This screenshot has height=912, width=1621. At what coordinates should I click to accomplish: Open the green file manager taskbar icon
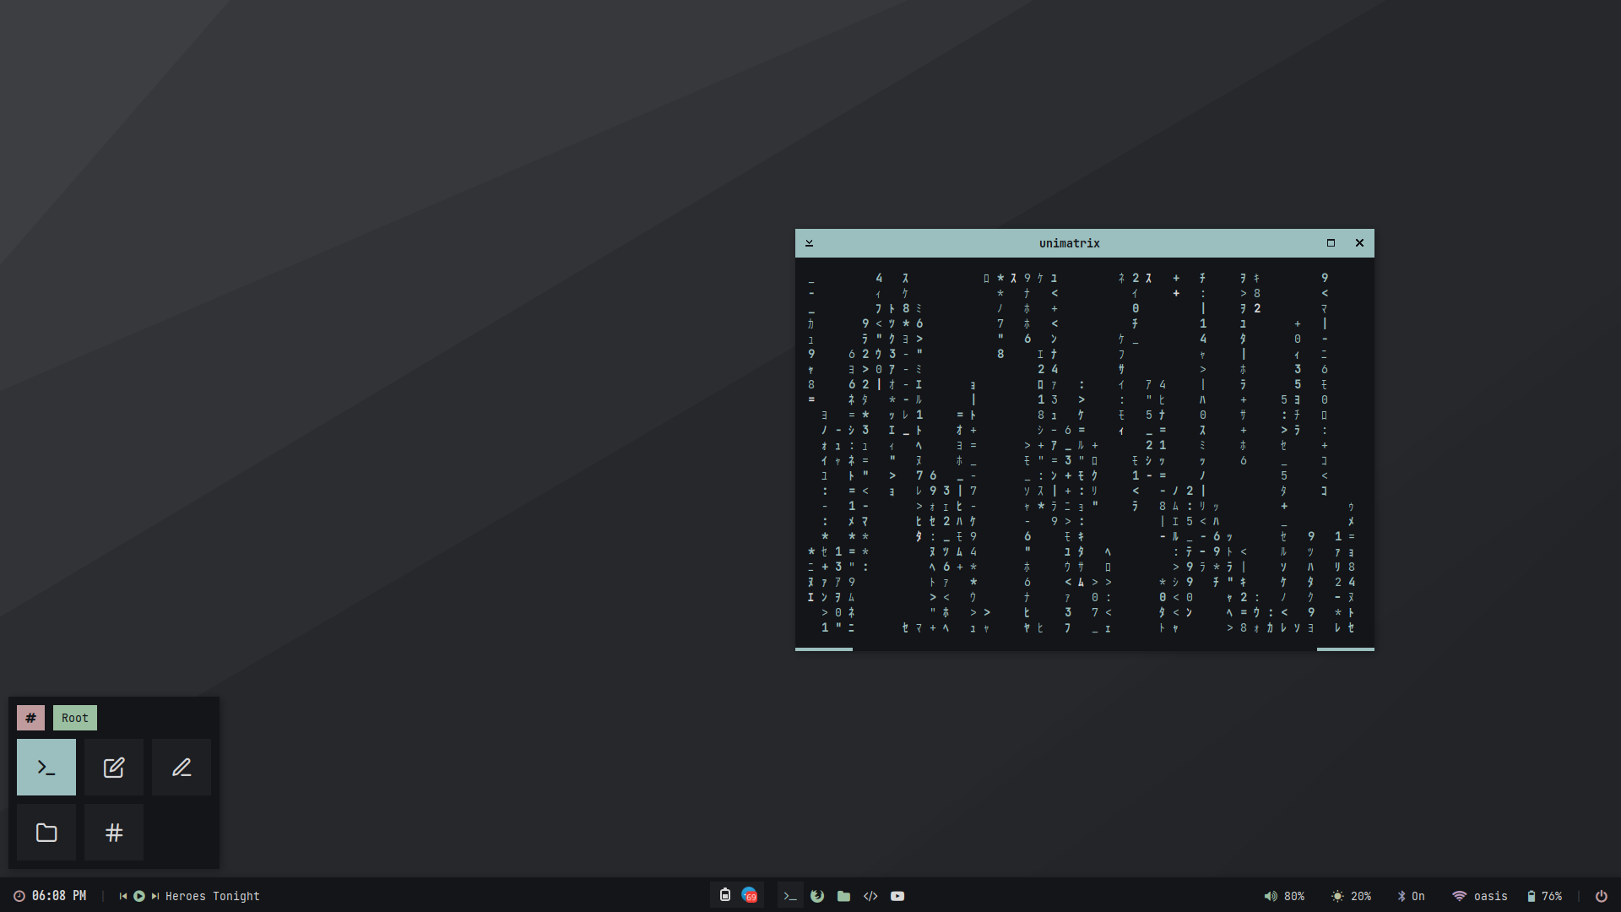coord(843,896)
